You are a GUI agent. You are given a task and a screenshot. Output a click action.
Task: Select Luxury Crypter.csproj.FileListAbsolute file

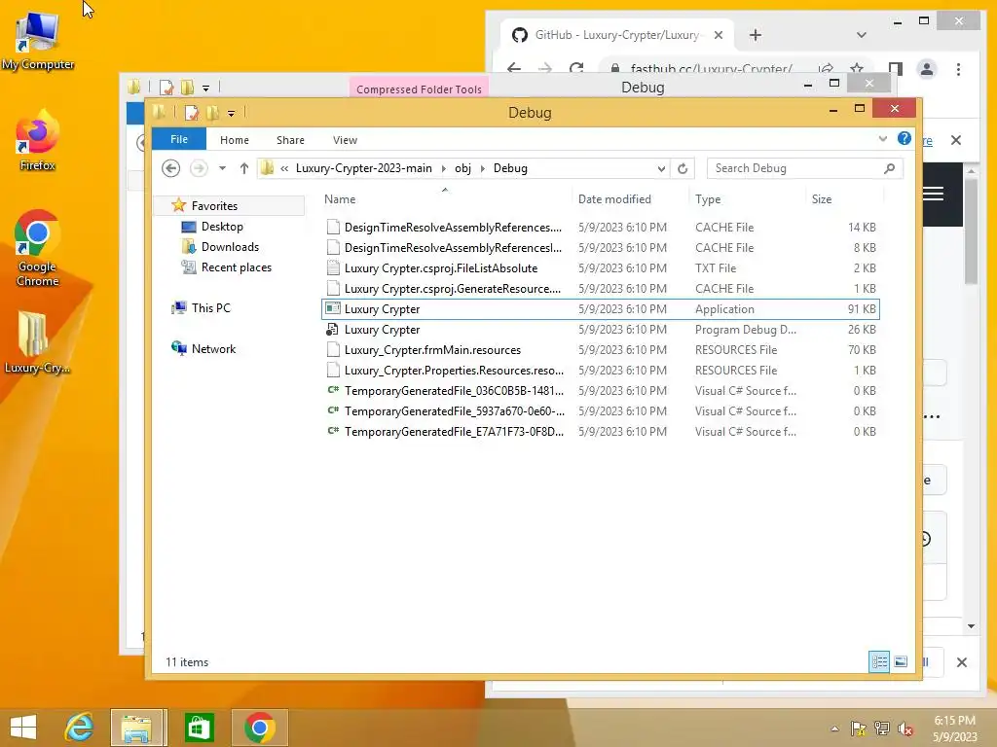click(600, 268)
